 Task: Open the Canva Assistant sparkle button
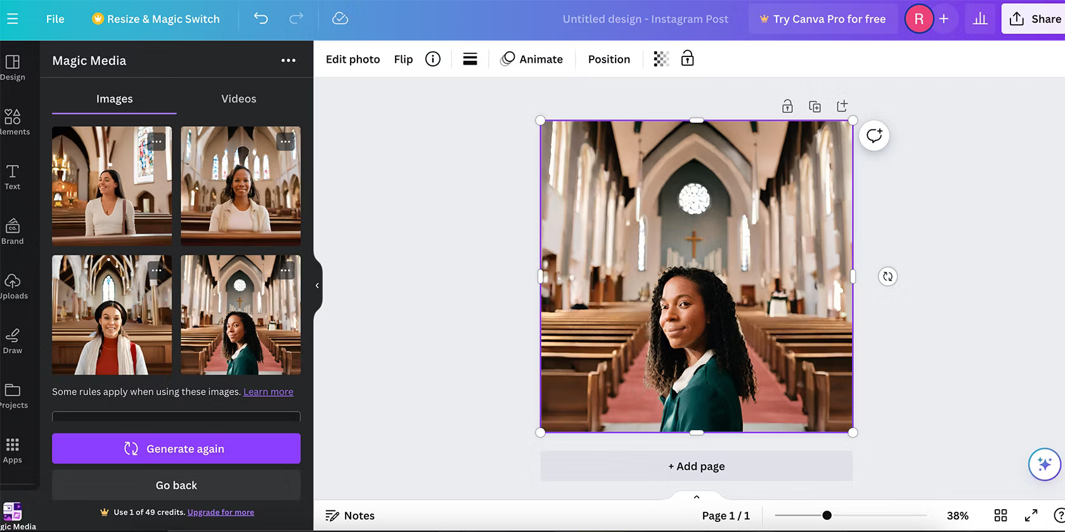pyautogui.click(x=1044, y=464)
